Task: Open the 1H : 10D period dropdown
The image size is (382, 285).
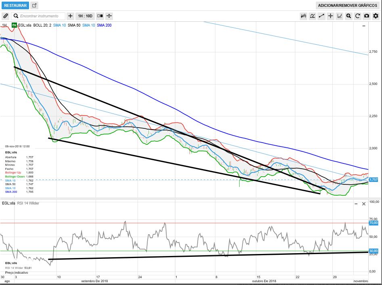Action: (x=85, y=16)
